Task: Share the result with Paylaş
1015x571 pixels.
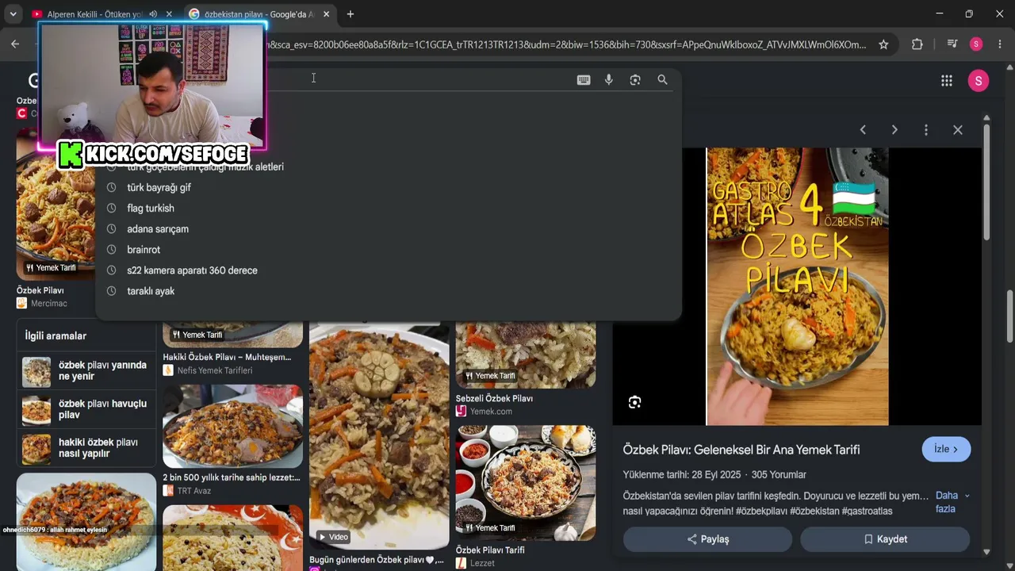Action: click(707, 538)
